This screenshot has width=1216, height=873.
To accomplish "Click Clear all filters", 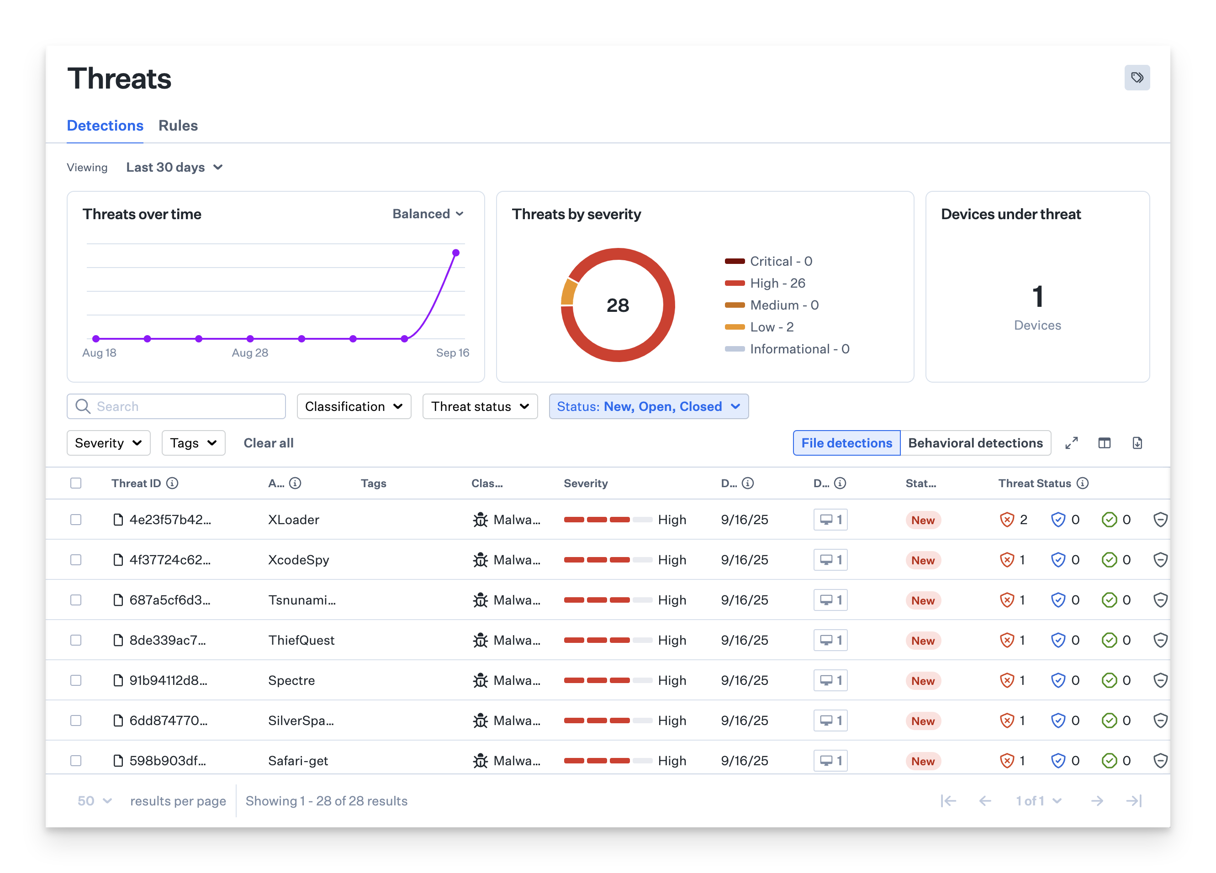I will click(268, 443).
